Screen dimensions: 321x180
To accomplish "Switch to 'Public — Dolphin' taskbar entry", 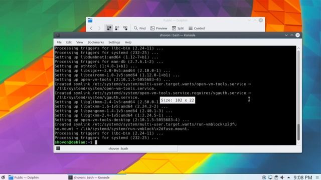I will [x=24, y=177].
